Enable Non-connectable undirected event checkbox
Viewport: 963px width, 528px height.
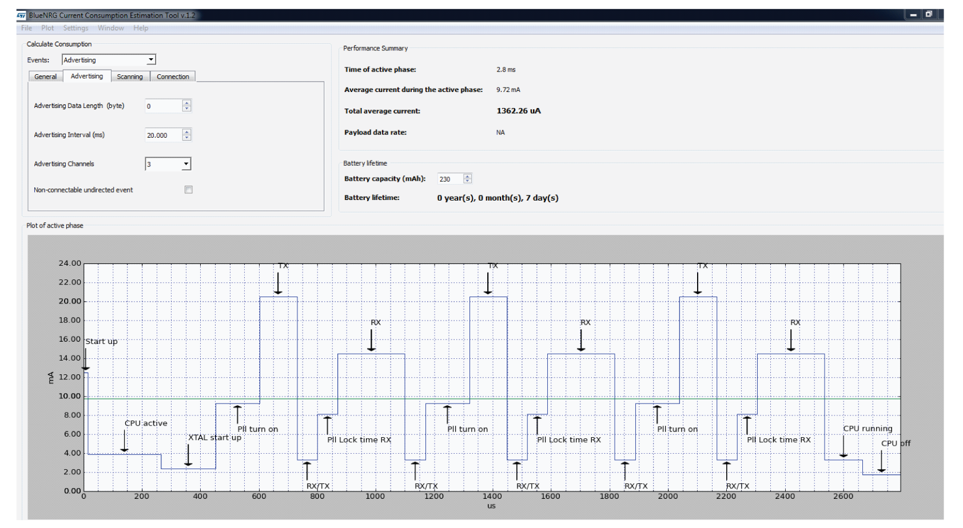click(189, 190)
